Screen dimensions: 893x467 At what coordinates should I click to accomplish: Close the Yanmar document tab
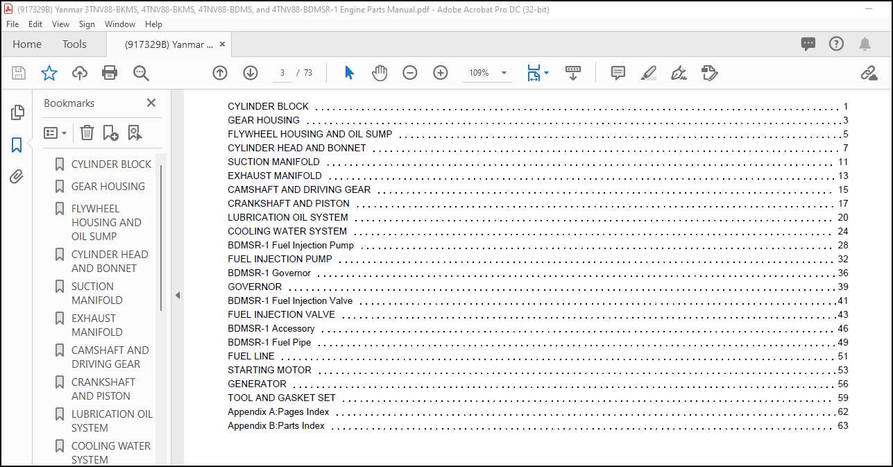click(223, 44)
